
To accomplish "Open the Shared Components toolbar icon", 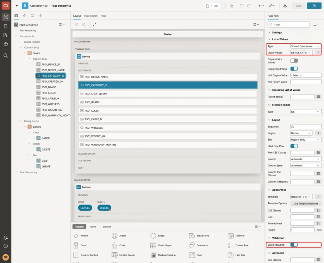I will pos(285,6).
